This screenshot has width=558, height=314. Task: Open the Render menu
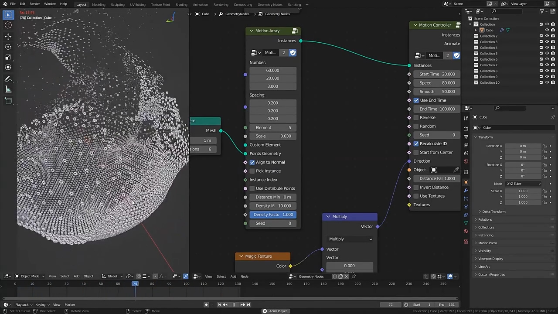click(34, 4)
